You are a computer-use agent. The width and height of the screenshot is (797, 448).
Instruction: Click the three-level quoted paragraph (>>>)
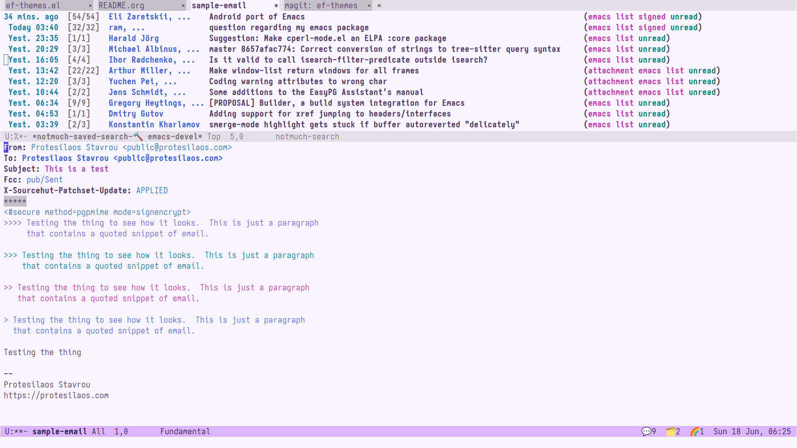pos(159,261)
